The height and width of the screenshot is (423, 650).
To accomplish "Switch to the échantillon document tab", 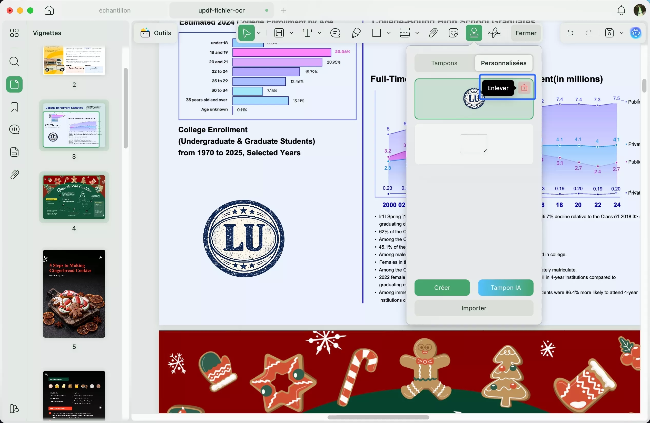I will coord(115,10).
